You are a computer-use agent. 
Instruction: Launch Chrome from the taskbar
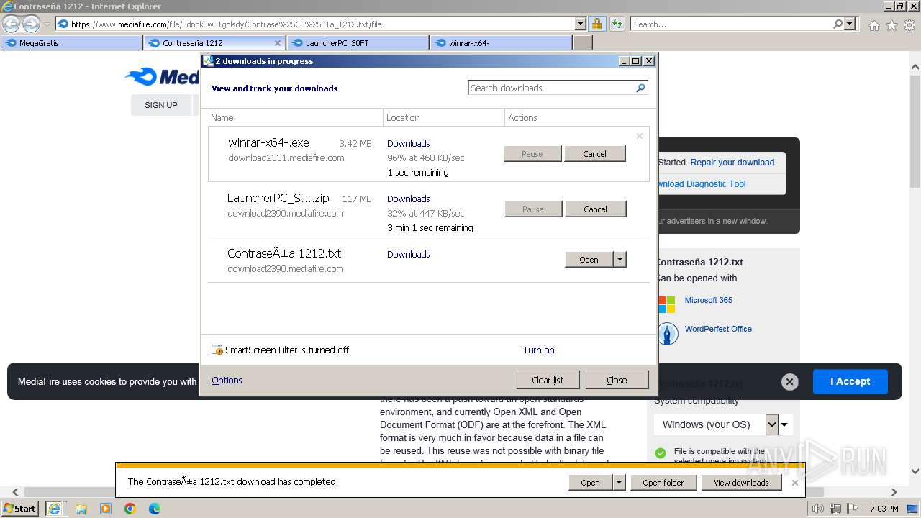point(130,509)
